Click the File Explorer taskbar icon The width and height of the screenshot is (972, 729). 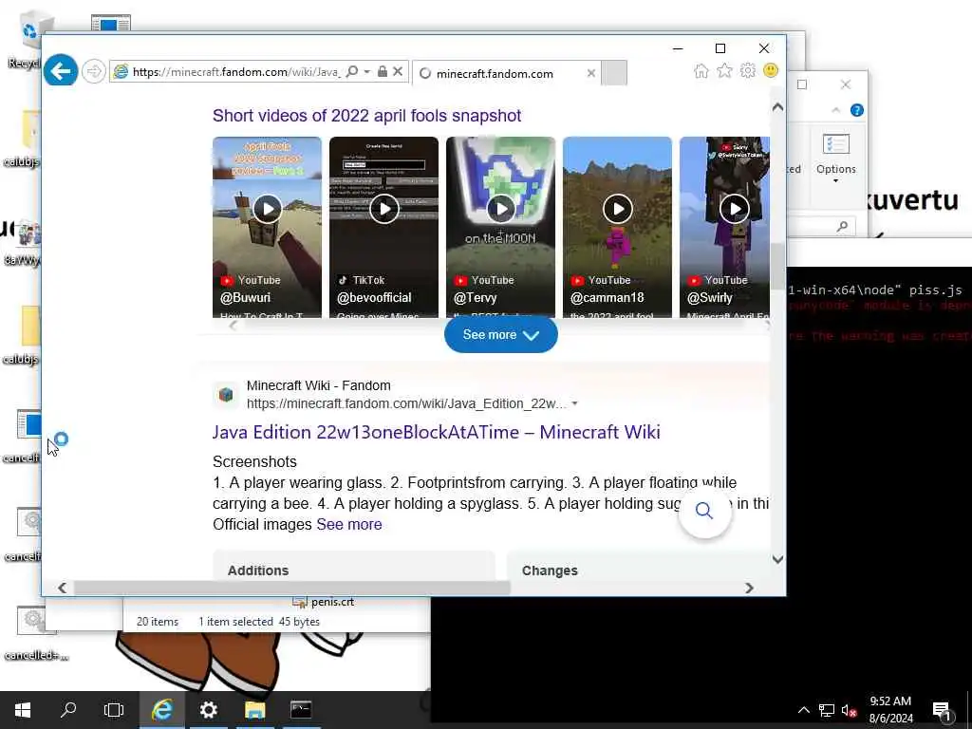pos(254,710)
